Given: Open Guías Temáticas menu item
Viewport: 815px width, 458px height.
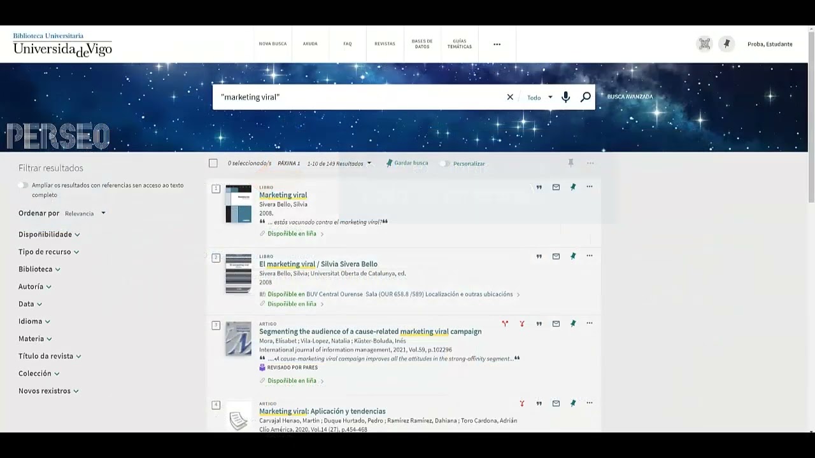Looking at the screenshot, I should click(x=460, y=44).
